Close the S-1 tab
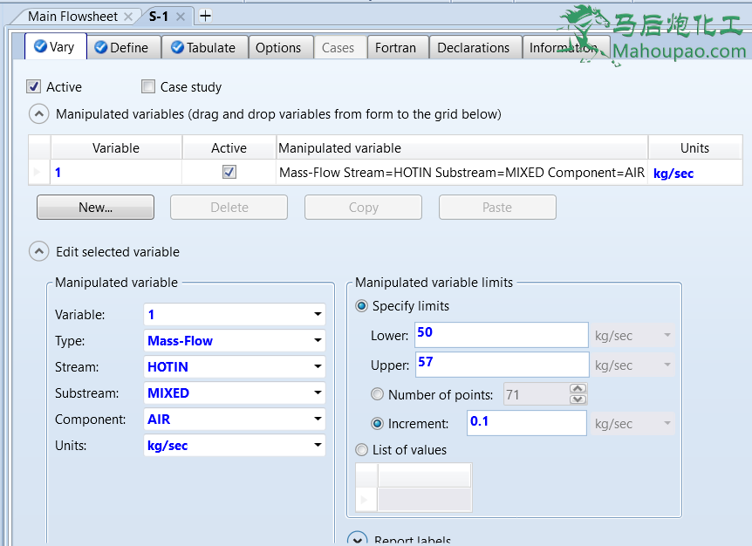This screenshot has height=546, width=752. point(181,17)
